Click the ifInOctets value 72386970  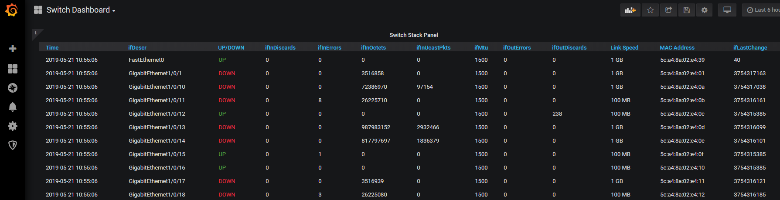click(x=374, y=87)
